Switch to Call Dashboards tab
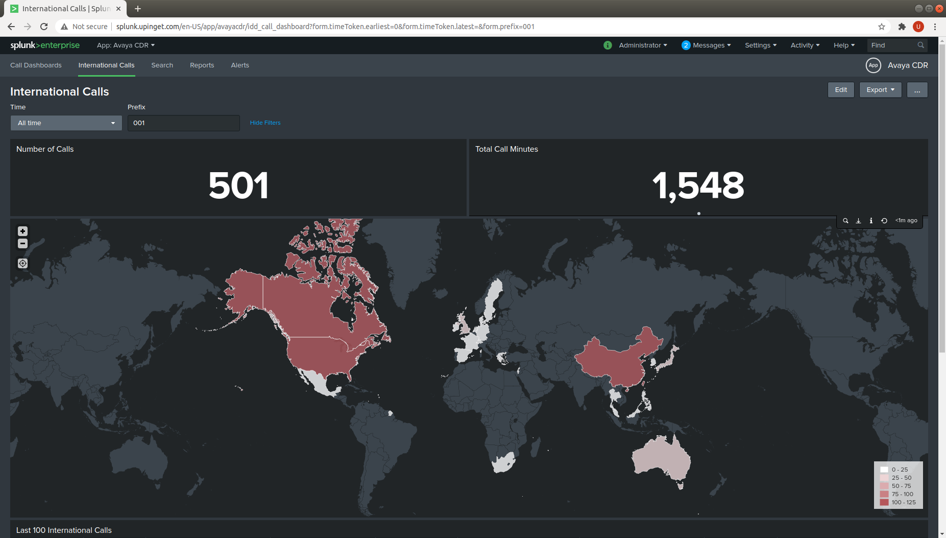This screenshot has width=946, height=538. [x=36, y=65]
